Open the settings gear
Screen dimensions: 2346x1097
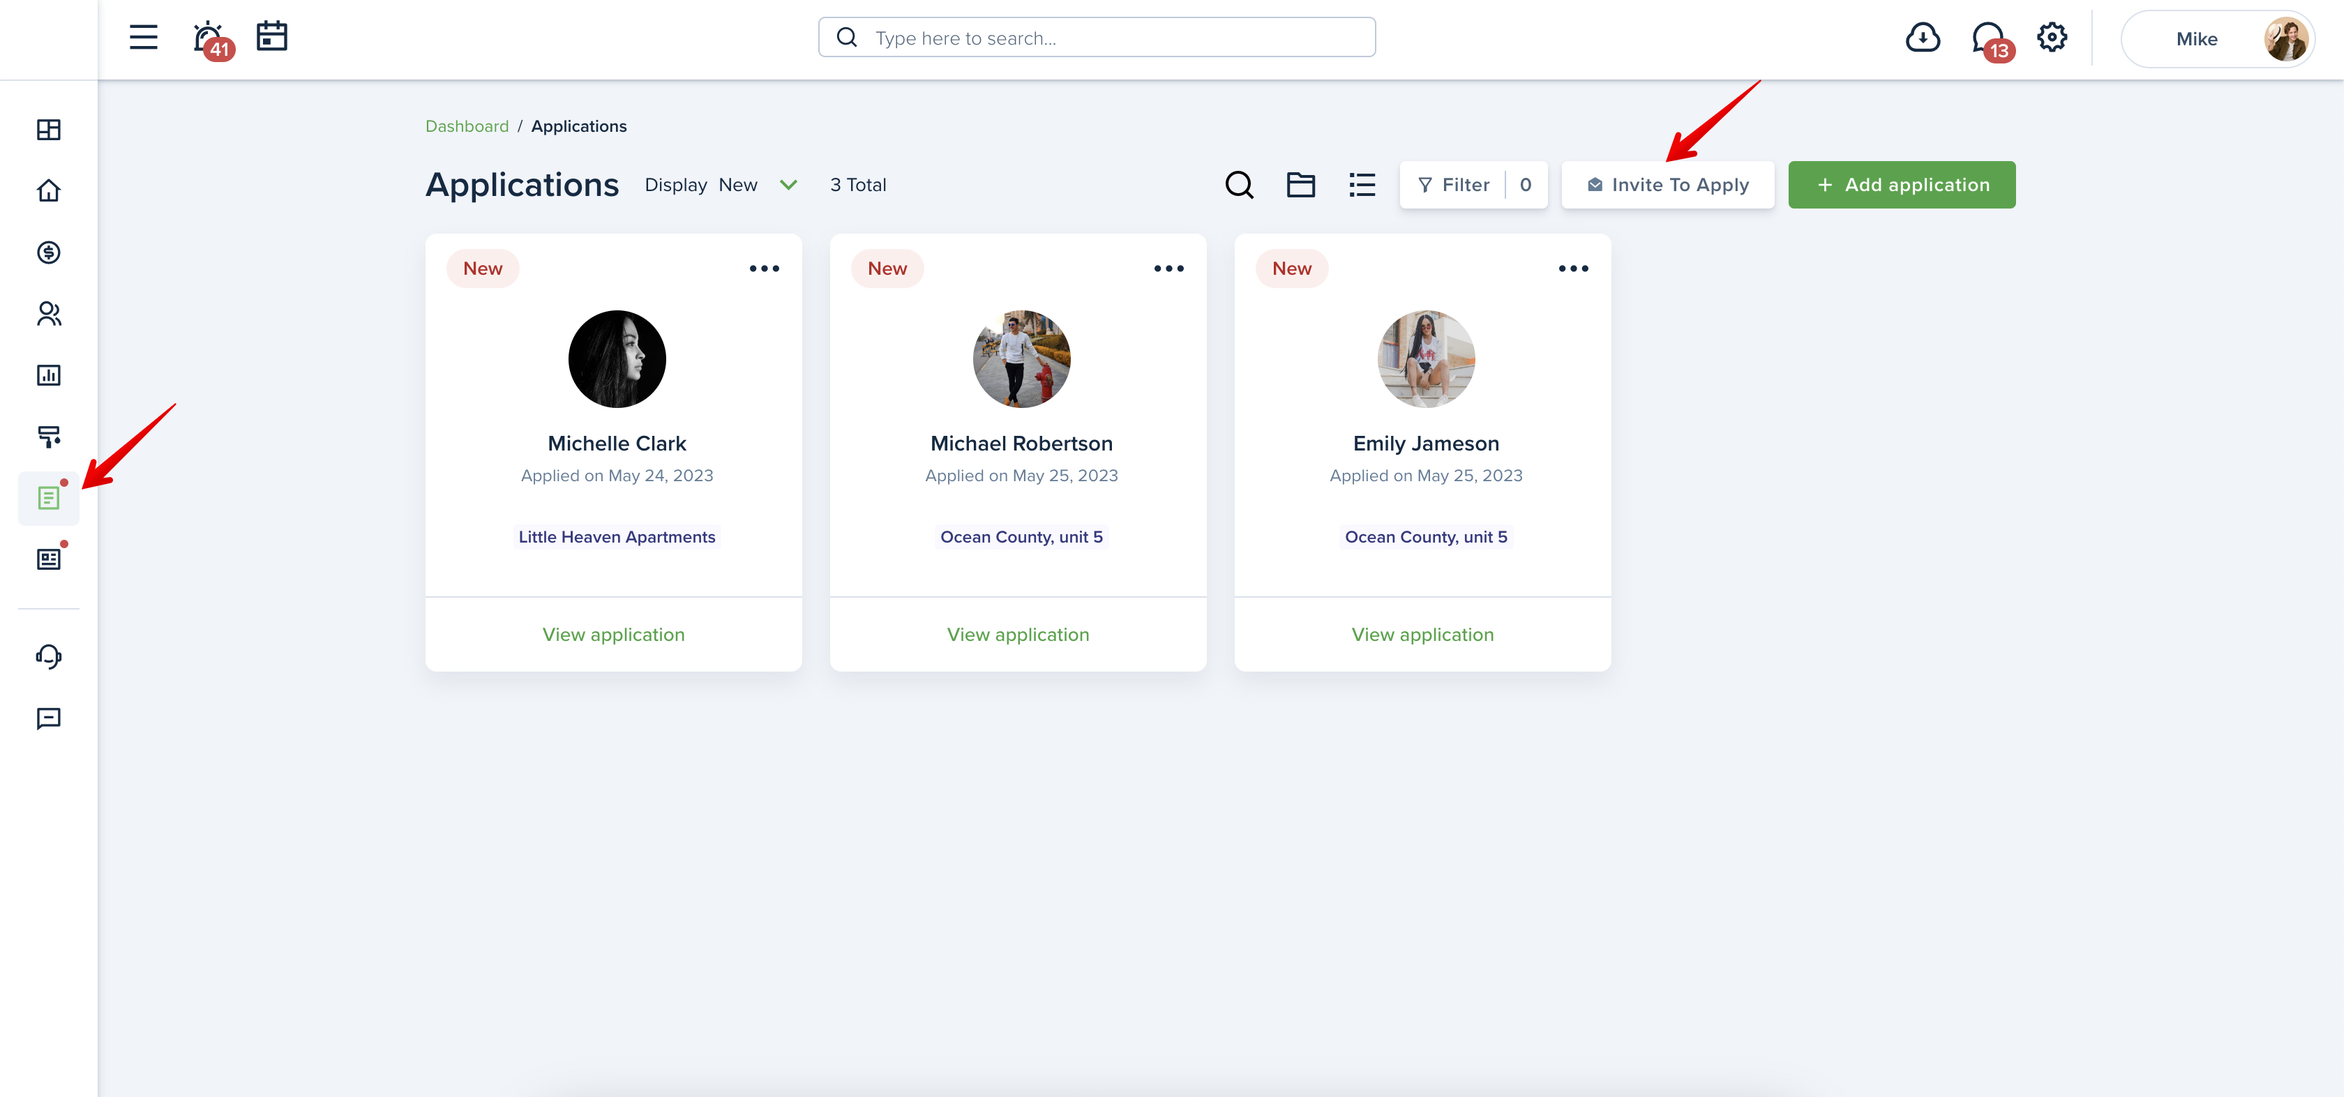tap(2052, 38)
